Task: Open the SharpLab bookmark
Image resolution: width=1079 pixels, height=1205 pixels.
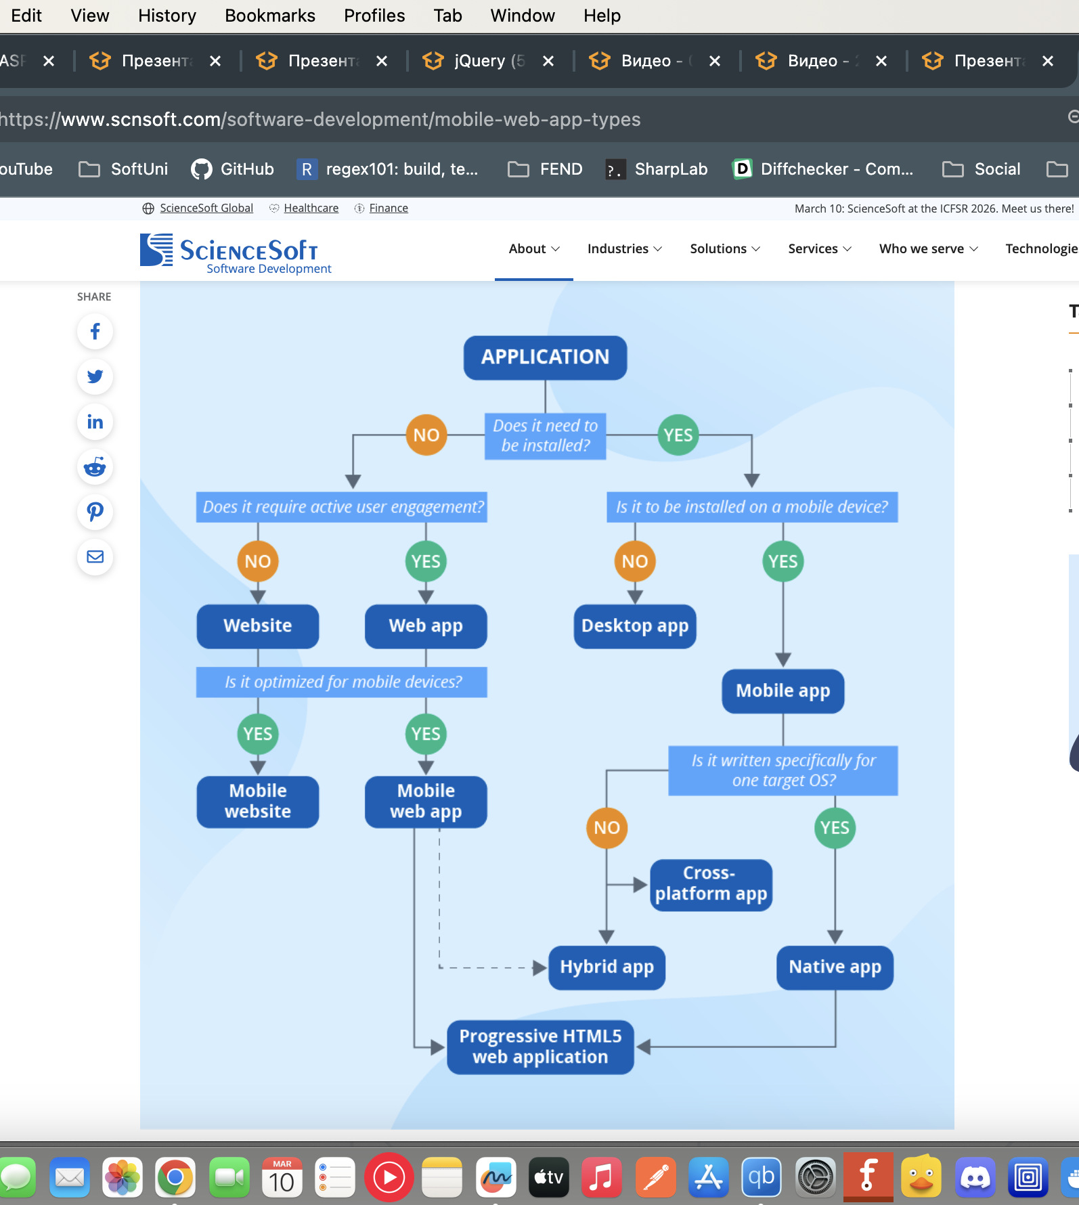Action: click(x=656, y=169)
